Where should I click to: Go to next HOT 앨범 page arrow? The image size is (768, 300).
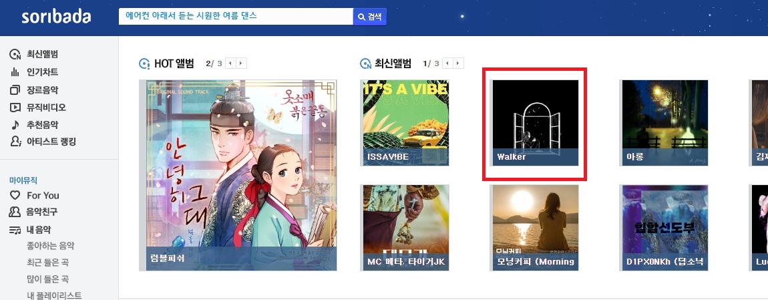(x=242, y=63)
